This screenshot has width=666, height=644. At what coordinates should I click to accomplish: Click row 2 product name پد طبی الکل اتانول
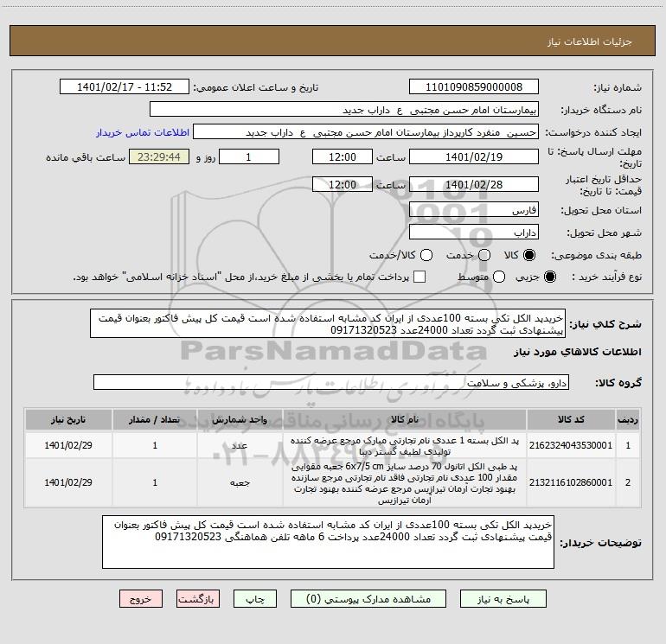(x=405, y=483)
